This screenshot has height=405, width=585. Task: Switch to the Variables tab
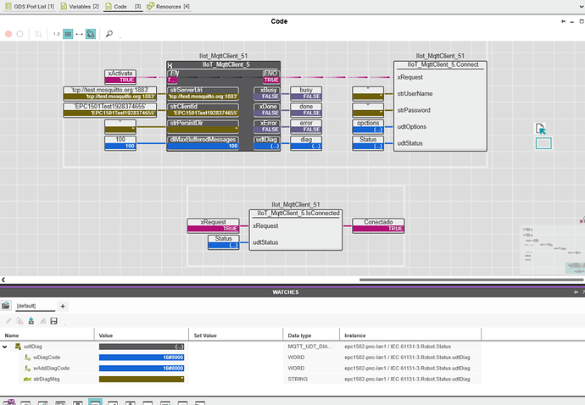click(x=80, y=6)
